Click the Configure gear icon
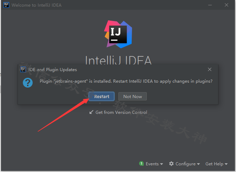The width and height of the screenshot is (236, 172). pos(171,164)
